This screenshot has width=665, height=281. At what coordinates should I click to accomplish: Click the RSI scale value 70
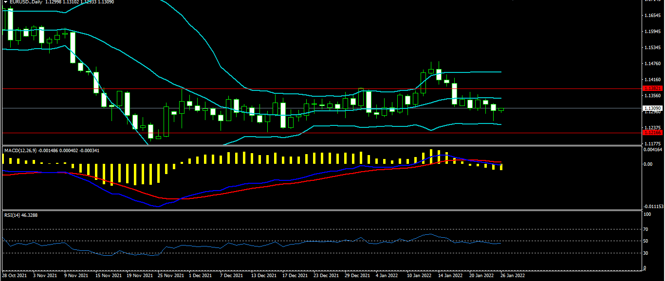(x=647, y=229)
